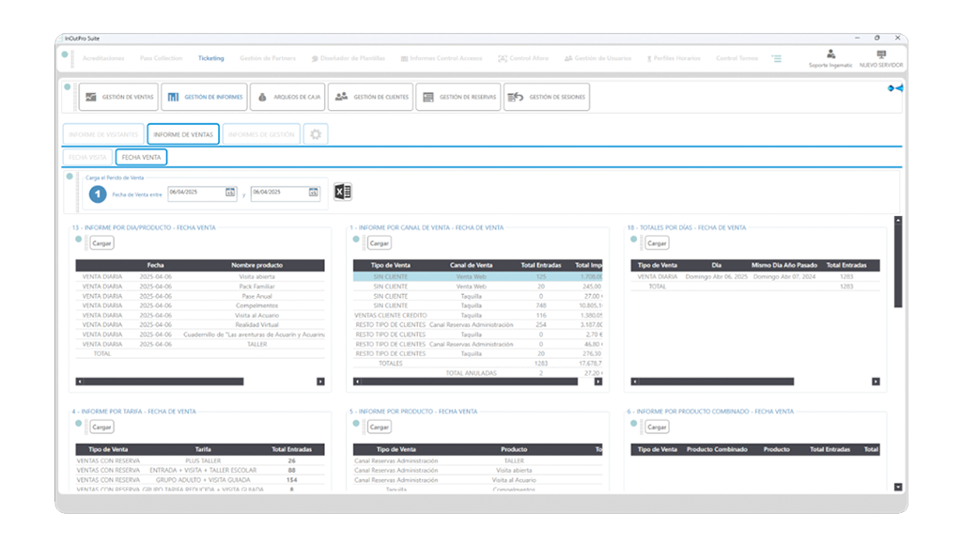This screenshot has width=962, height=545.
Task: Click the horizontal scrollbar under Informe por Día/Producto
Action: (160, 381)
